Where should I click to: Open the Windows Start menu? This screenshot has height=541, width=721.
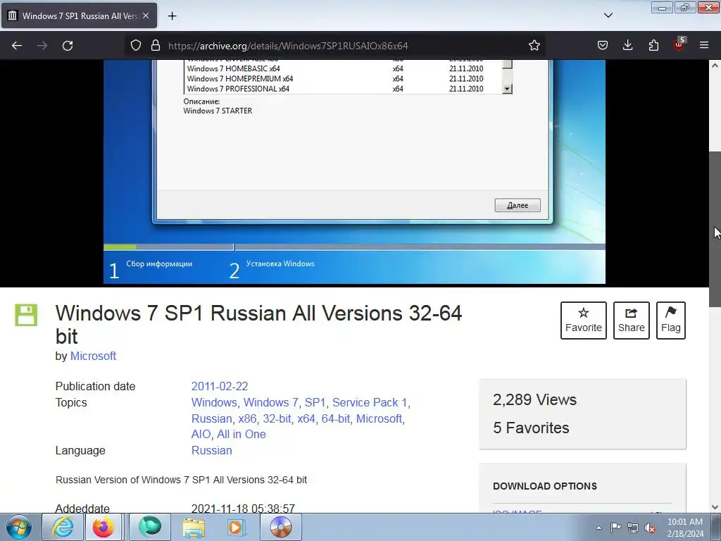click(x=19, y=527)
